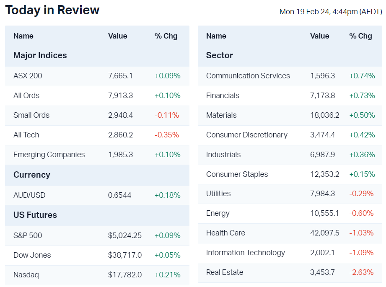Click Value header in the Major Indices table

pos(117,36)
